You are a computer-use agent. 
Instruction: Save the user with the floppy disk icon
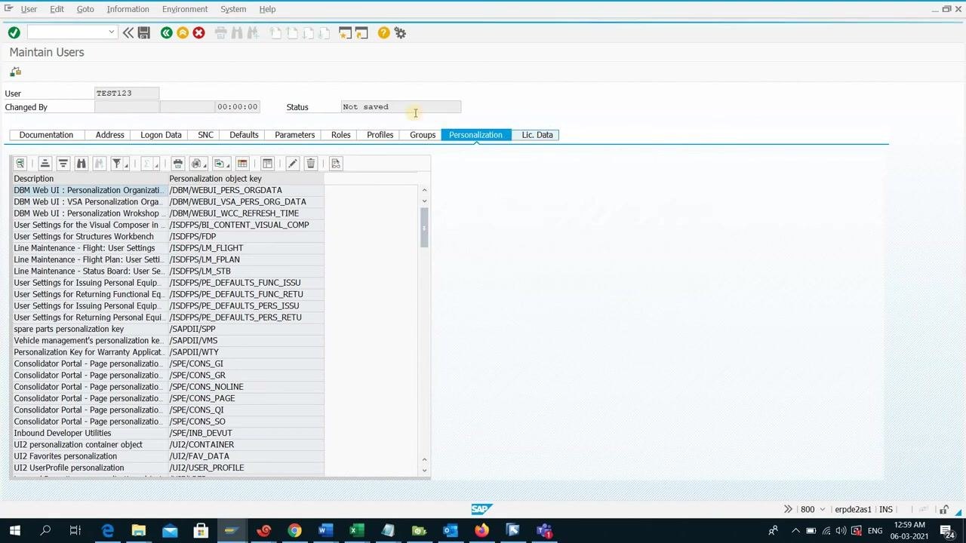tap(144, 32)
